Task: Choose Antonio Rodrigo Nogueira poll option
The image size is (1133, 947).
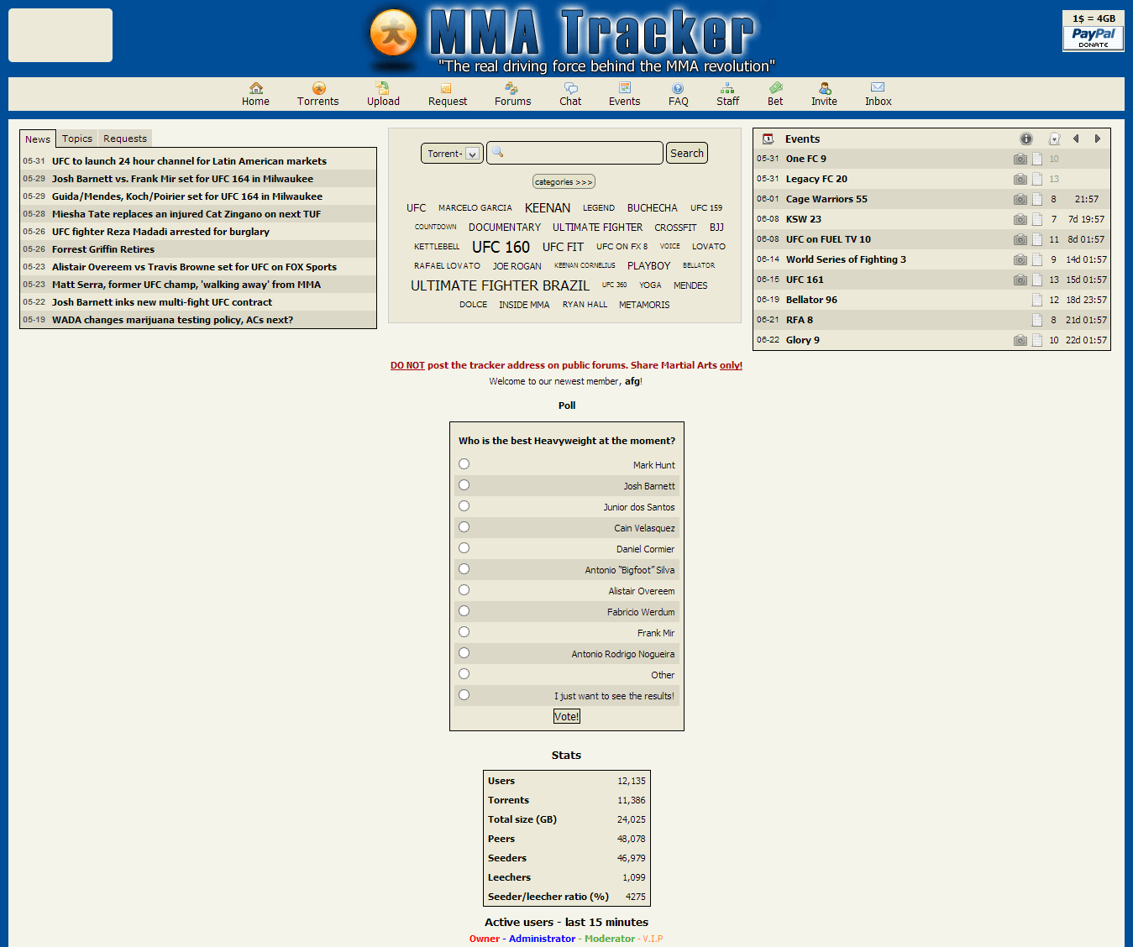Action: pos(464,653)
